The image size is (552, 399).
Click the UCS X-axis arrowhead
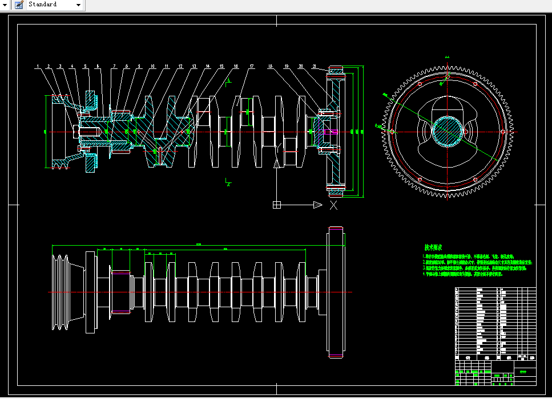[x=318, y=205]
